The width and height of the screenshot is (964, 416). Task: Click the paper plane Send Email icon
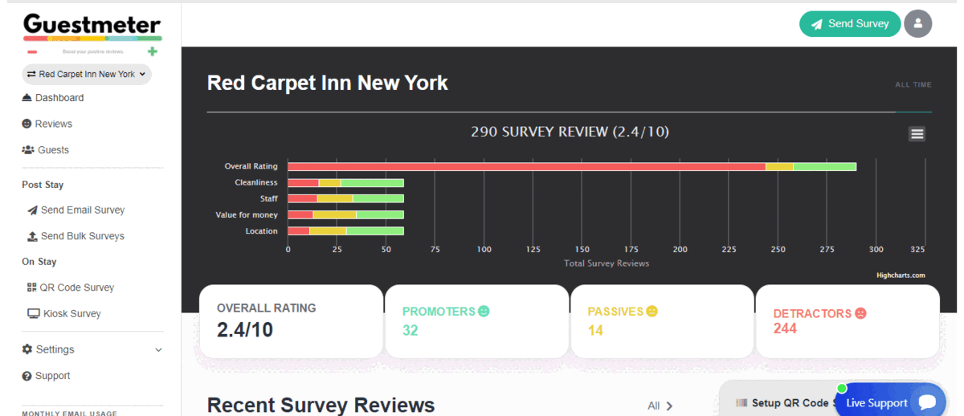click(x=32, y=210)
